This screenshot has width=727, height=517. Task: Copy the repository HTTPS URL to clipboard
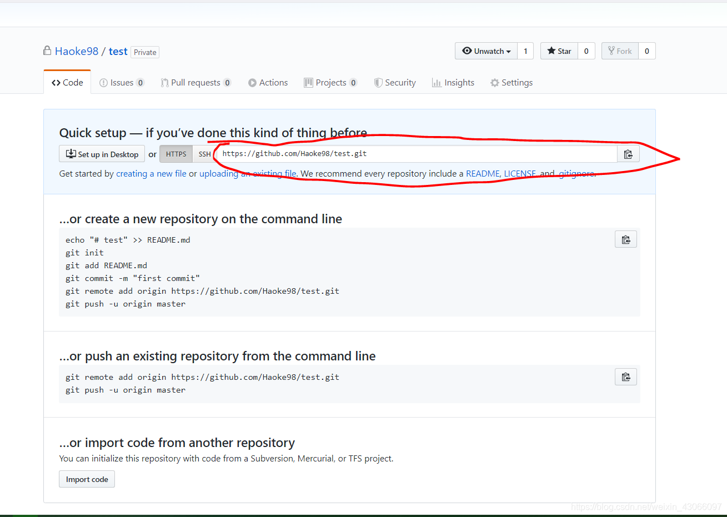[628, 154]
